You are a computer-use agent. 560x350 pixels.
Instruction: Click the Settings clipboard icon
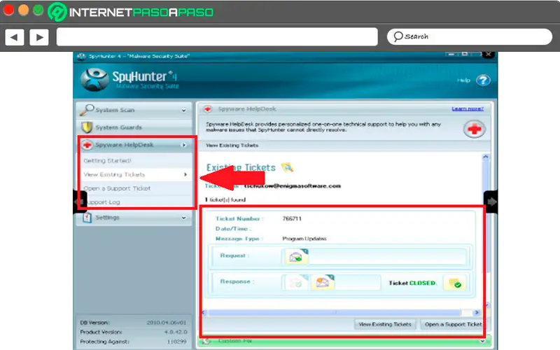tap(87, 217)
